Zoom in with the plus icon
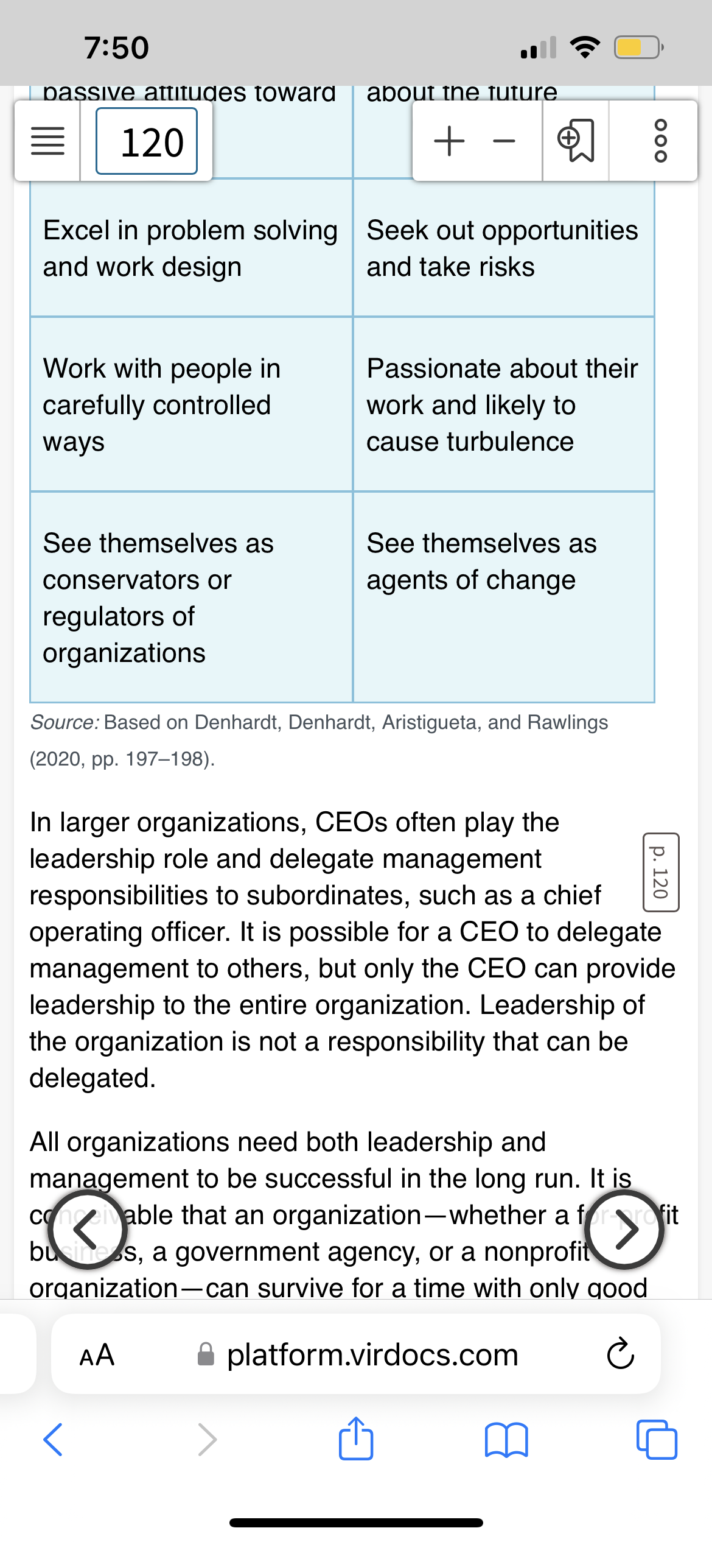Image resolution: width=712 pixels, height=1542 pixels. tap(449, 141)
